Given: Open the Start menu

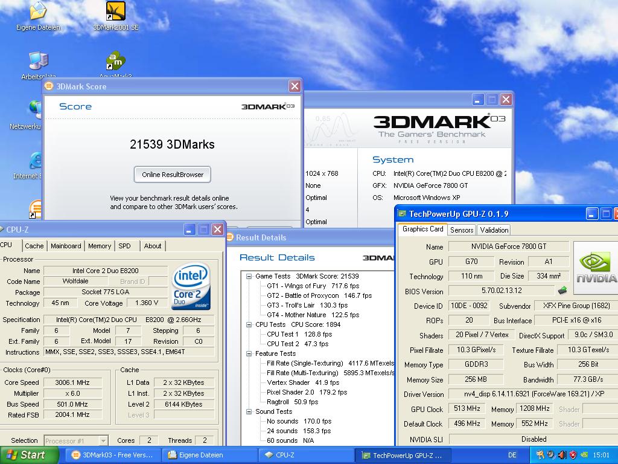Looking at the screenshot, I should 28,455.
